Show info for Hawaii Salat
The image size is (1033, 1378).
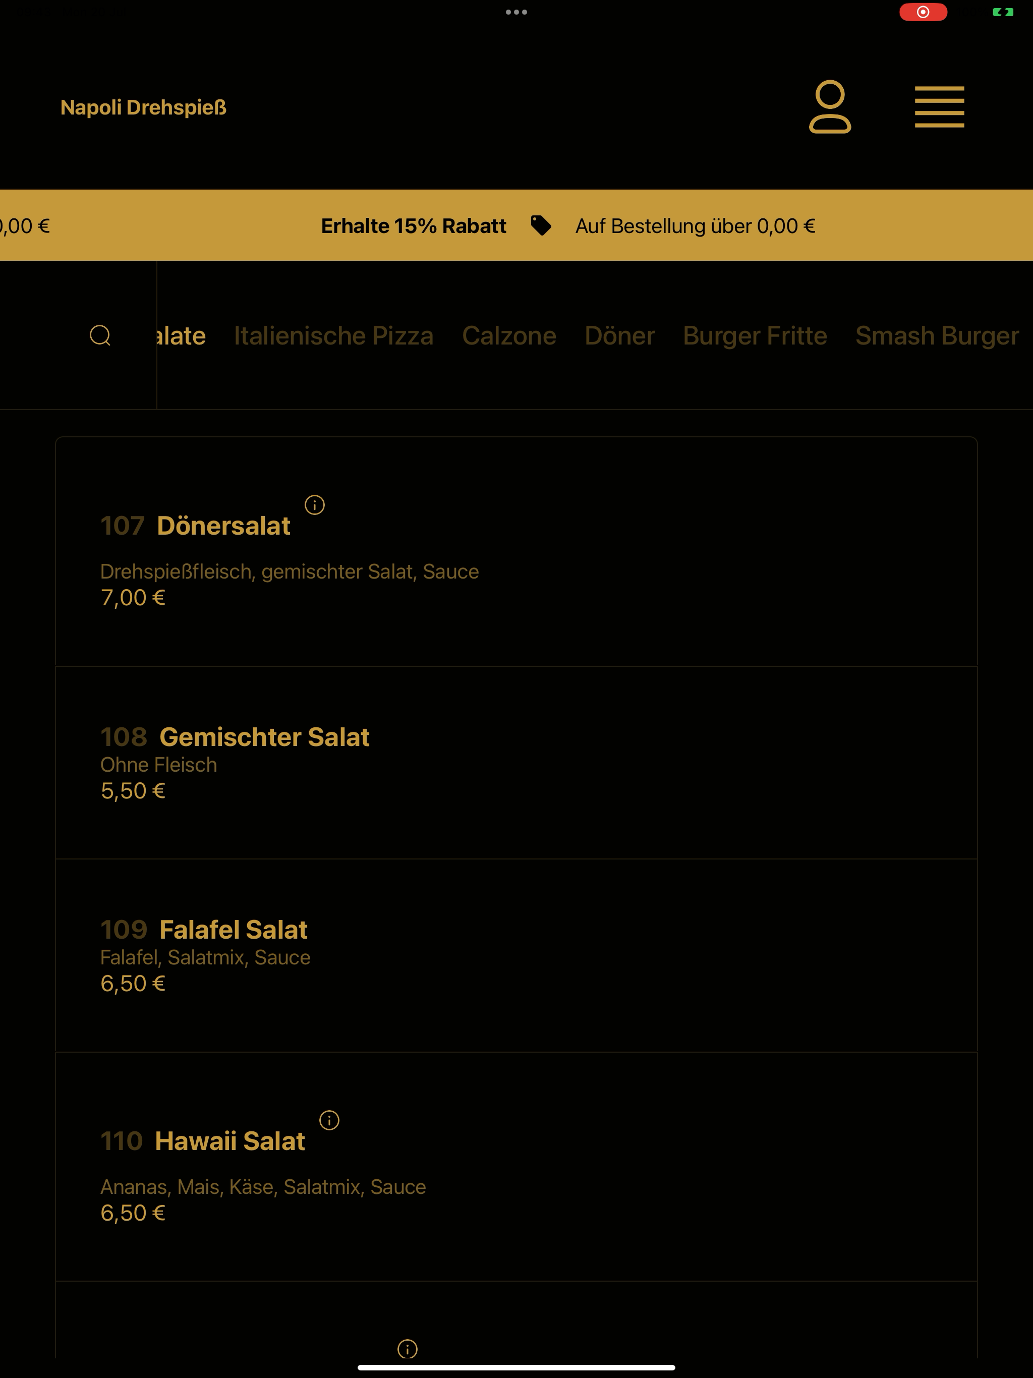coord(329,1120)
